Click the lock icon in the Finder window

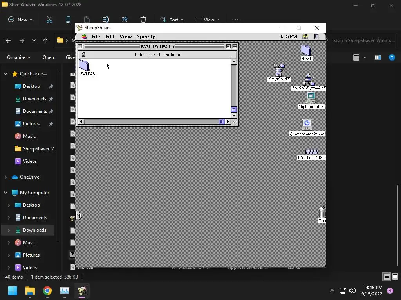[x=83, y=55]
